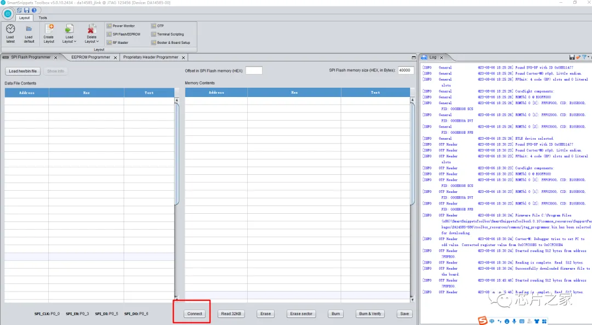
Task: Click the Create Layout icon
Action: point(49,28)
